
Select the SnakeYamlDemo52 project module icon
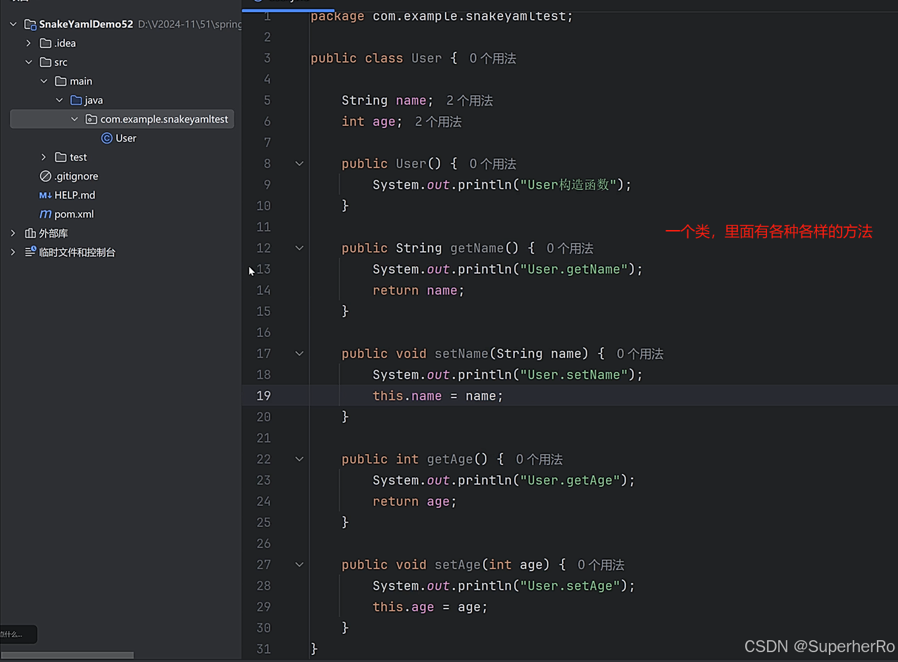point(30,24)
